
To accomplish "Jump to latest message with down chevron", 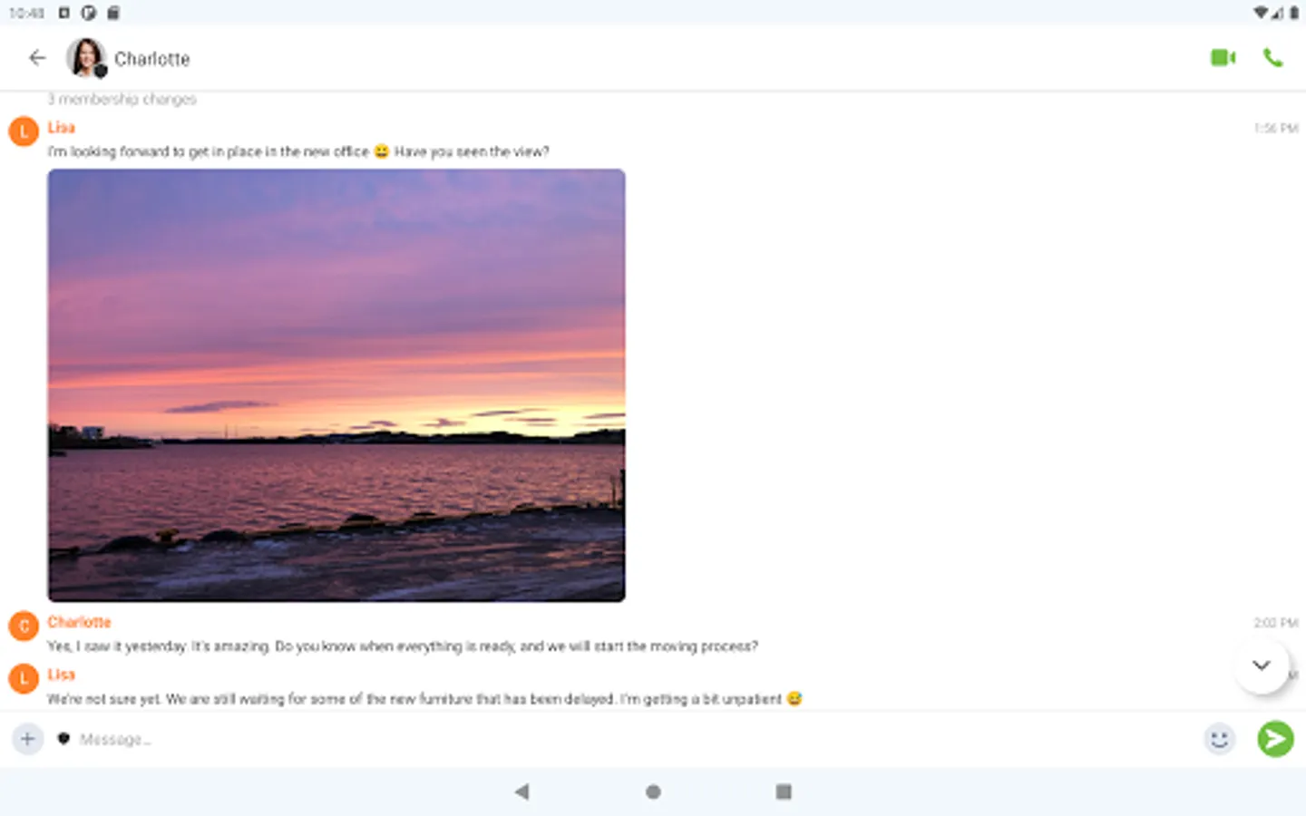I will click(x=1261, y=665).
